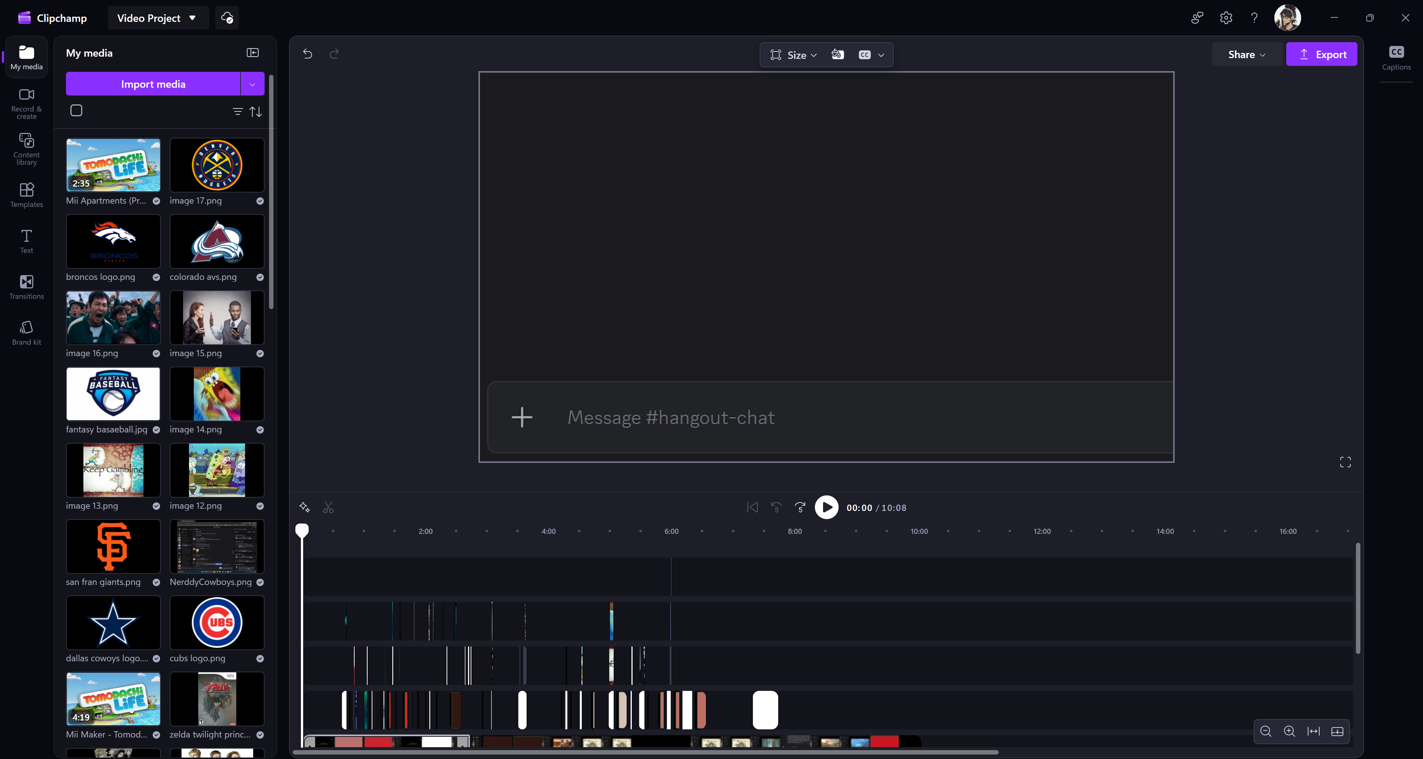Open the Video Project title dropdown
This screenshot has height=759, width=1423.
tap(157, 18)
